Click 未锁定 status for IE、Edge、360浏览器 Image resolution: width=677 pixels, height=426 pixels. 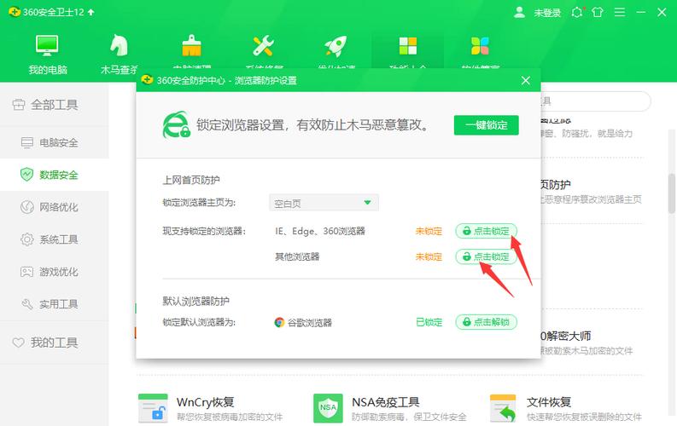(x=429, y=231)
